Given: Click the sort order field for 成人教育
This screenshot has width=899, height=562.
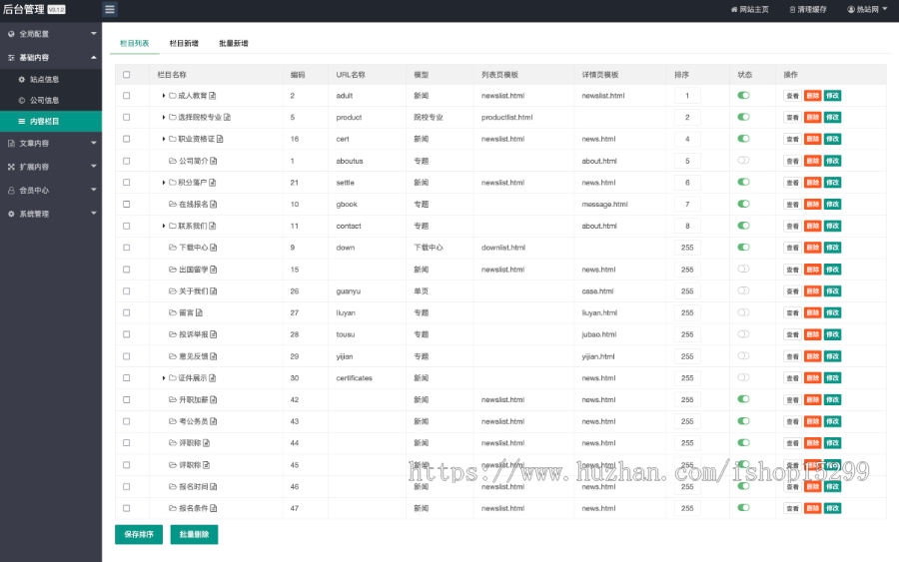Looking at the screenshot, I should coord(687,96).
